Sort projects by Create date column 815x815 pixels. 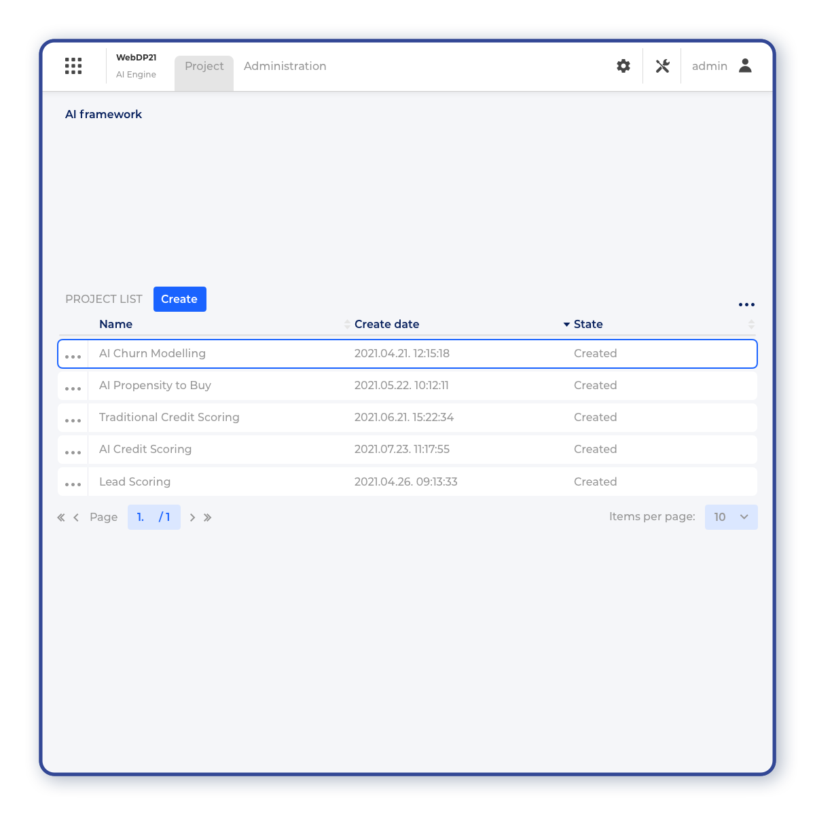[386, 325]
